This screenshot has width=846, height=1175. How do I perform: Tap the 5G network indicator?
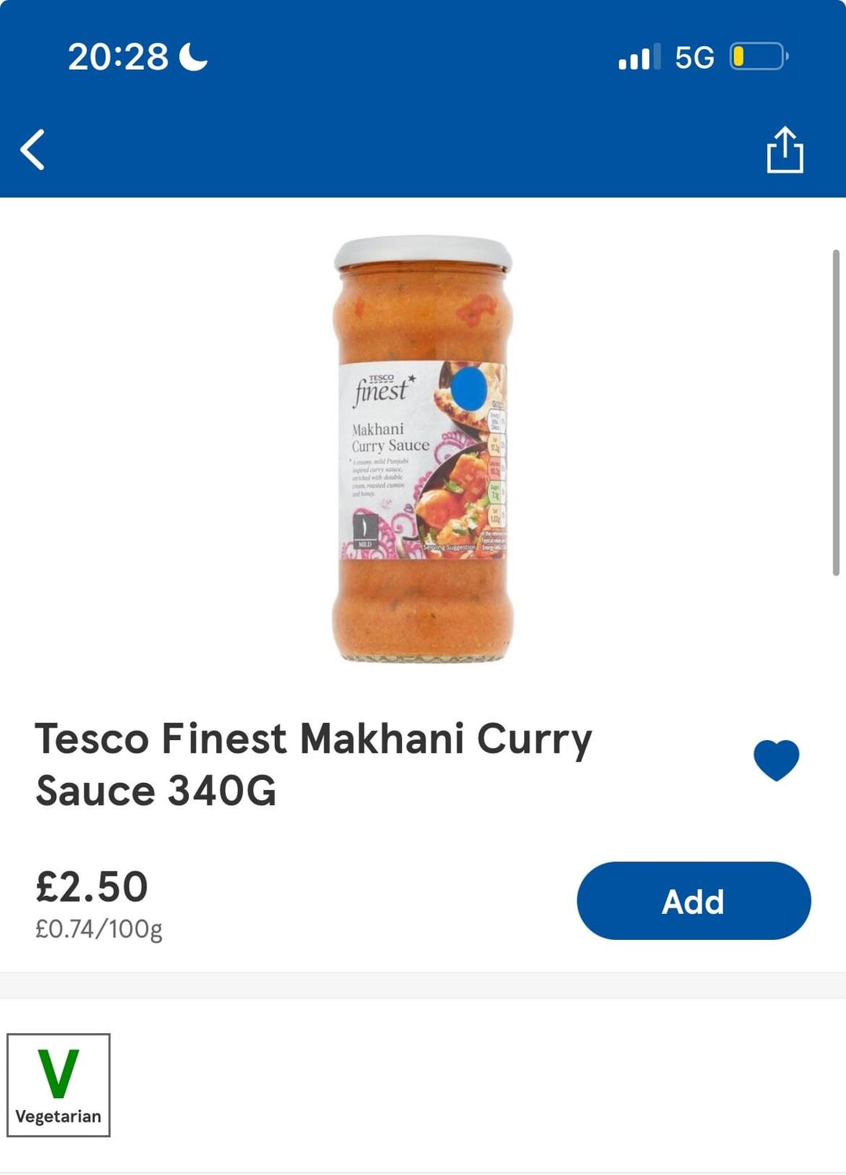(x=695, y=57)
